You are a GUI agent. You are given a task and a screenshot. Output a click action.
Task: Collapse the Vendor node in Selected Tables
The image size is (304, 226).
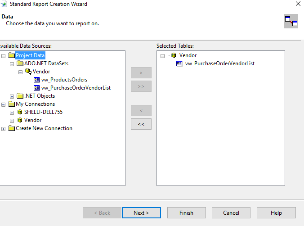pos(162,56)
